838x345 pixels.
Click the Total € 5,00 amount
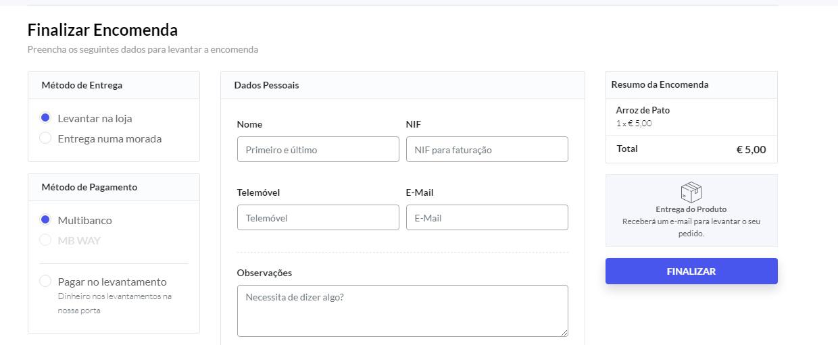(751, 149)
